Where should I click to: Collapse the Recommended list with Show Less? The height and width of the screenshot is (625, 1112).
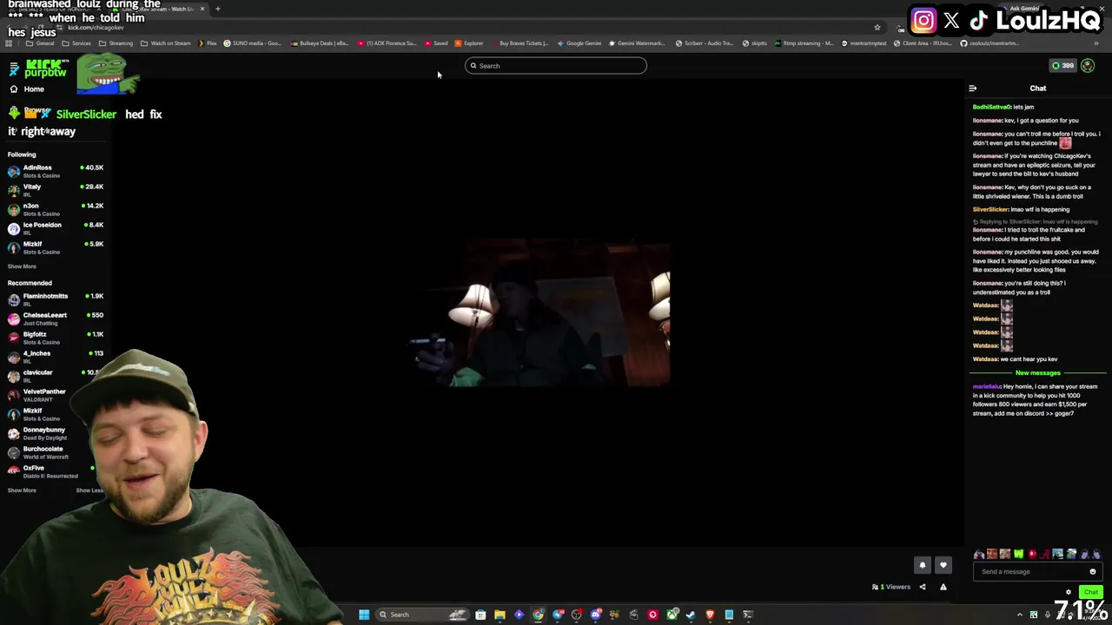[x=89, y=490]
